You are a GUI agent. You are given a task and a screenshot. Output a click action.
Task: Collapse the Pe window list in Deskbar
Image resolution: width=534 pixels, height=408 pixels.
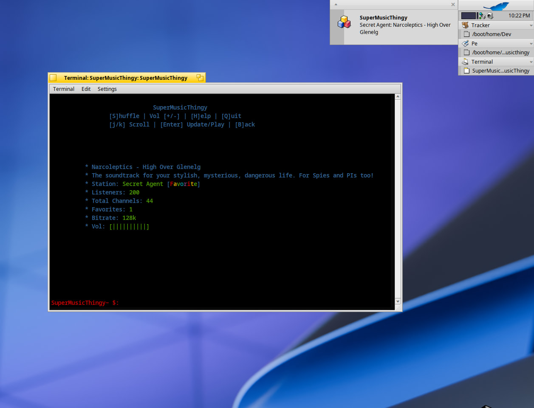(x=531, y=44)
